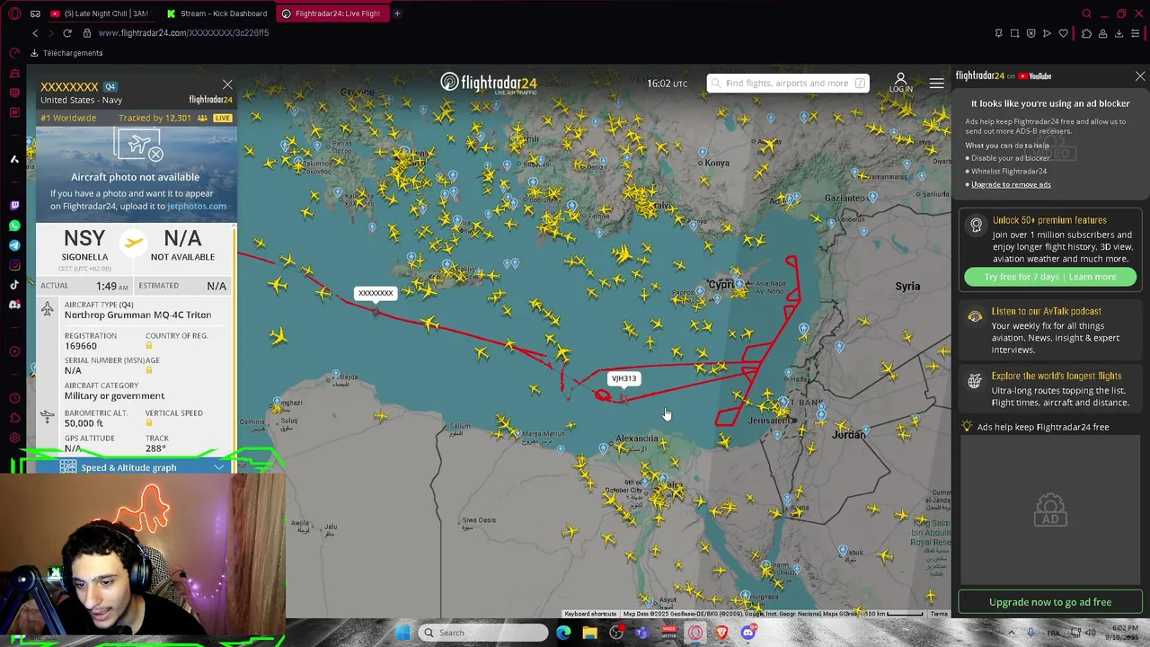
Task: Open the easy setup menu icon
Action: [x=1137, y=33]
